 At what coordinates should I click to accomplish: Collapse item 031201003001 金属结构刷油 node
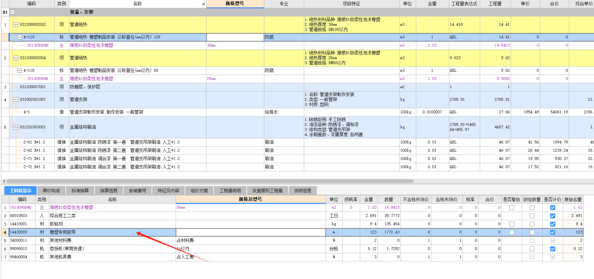point(16,127)
